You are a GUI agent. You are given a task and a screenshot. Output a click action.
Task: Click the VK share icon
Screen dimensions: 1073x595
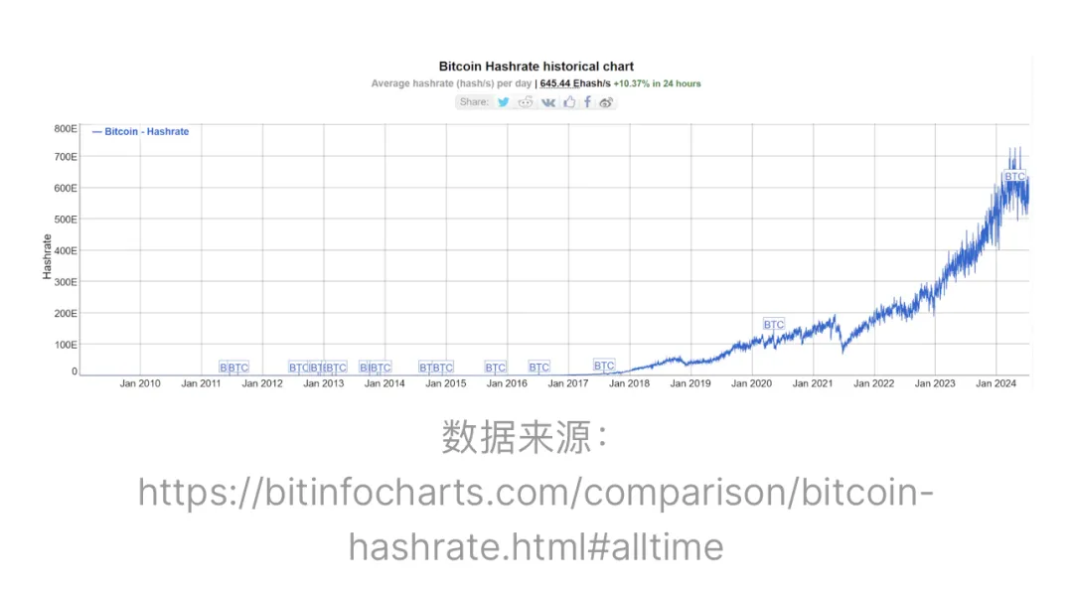[548, 102]
